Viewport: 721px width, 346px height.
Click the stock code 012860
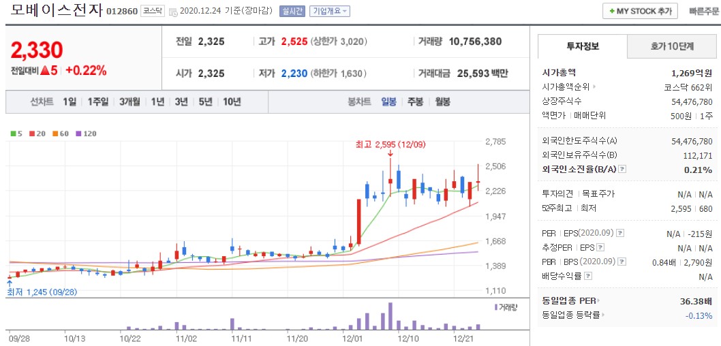122,12
